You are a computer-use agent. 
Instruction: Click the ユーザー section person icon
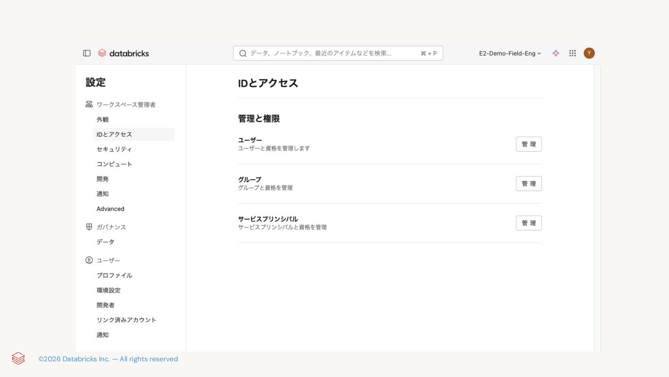[x=89, y=260]
